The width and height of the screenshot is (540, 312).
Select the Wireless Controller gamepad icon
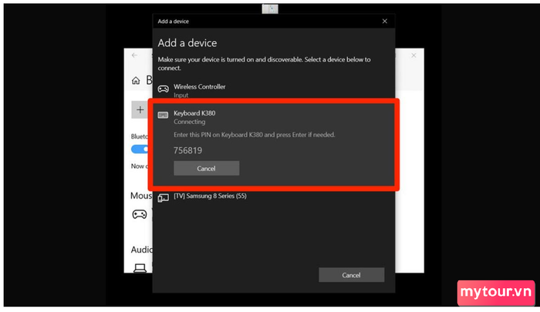(x=164, y=89)
